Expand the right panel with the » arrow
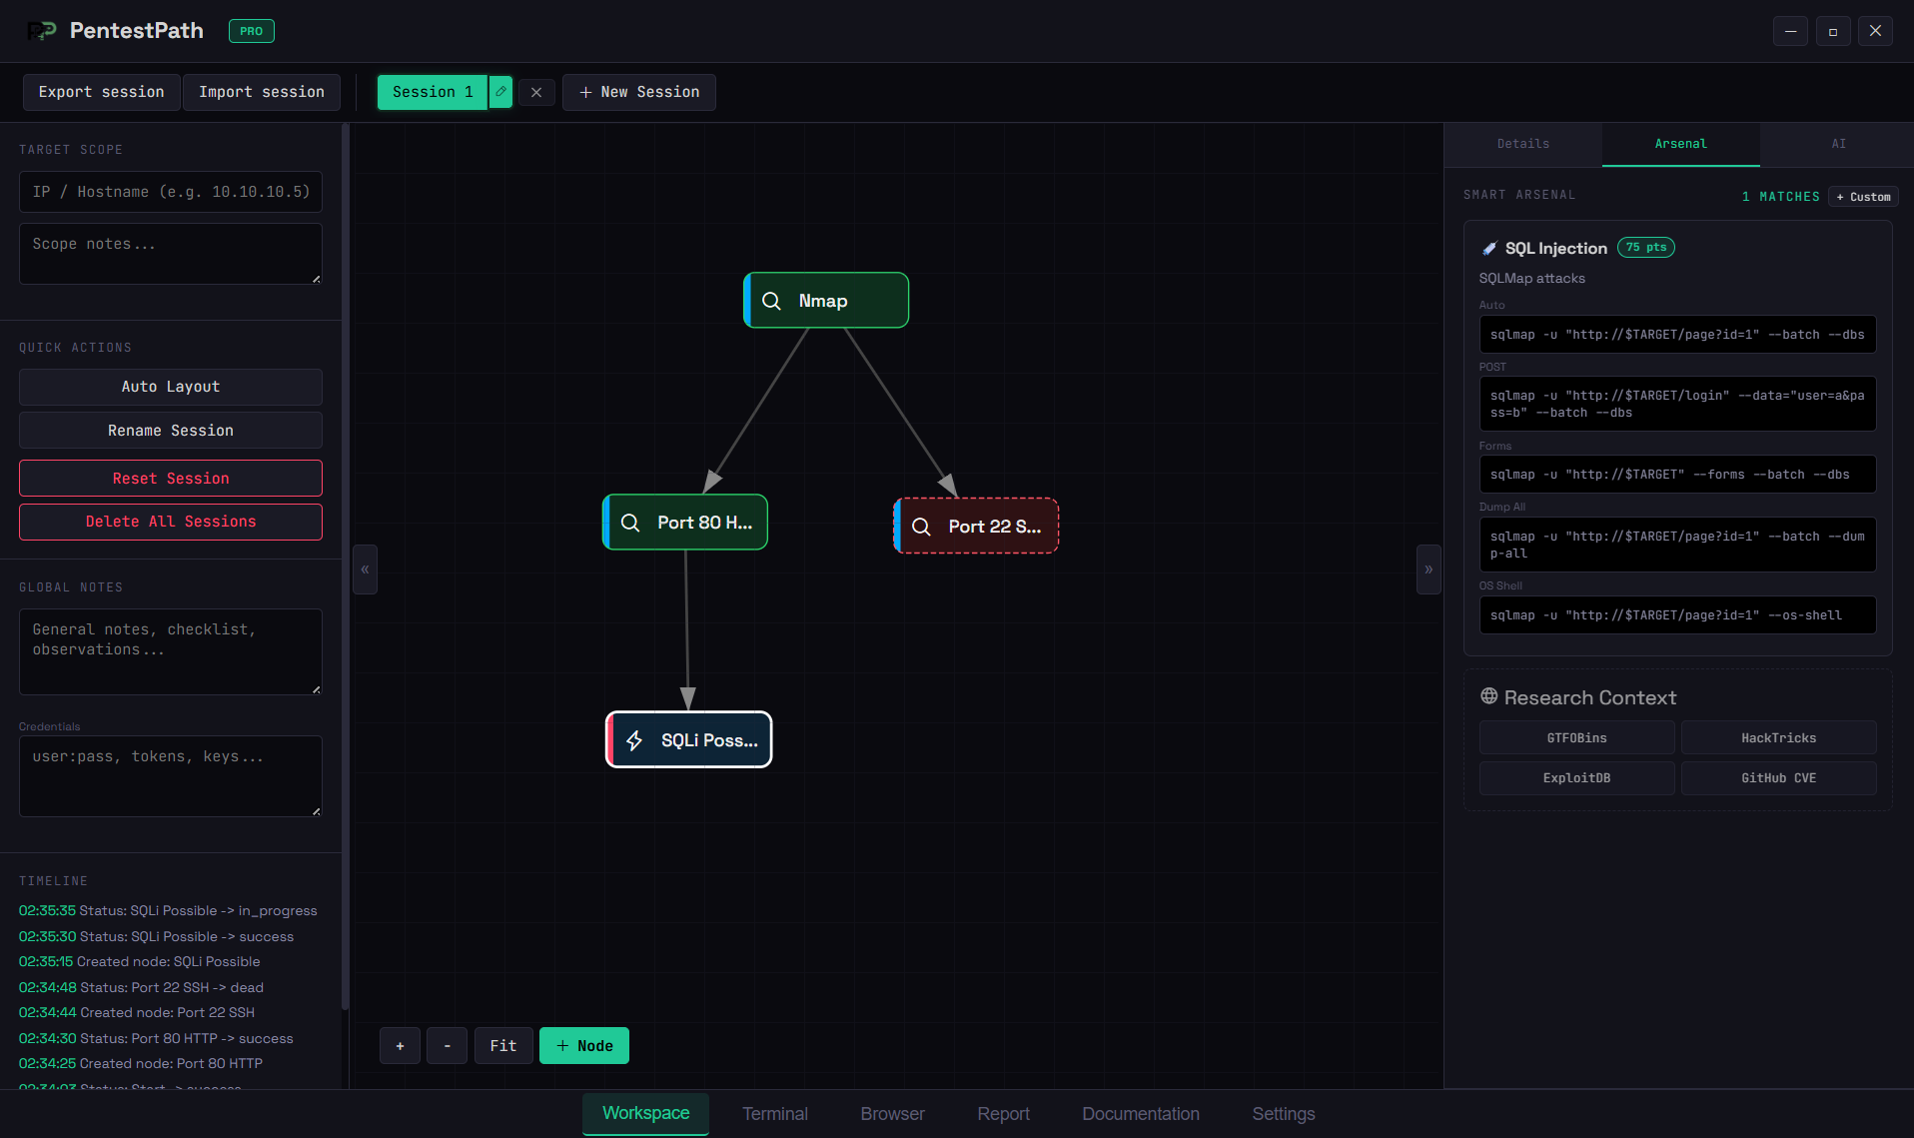The image size is (1914, 1138). pos(1429,569)
